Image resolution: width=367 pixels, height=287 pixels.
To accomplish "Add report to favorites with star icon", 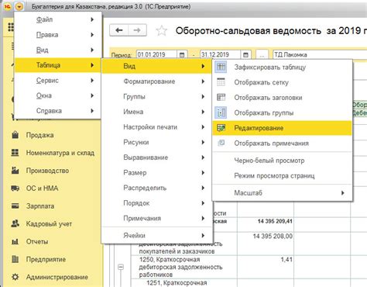I will [162, 31].
